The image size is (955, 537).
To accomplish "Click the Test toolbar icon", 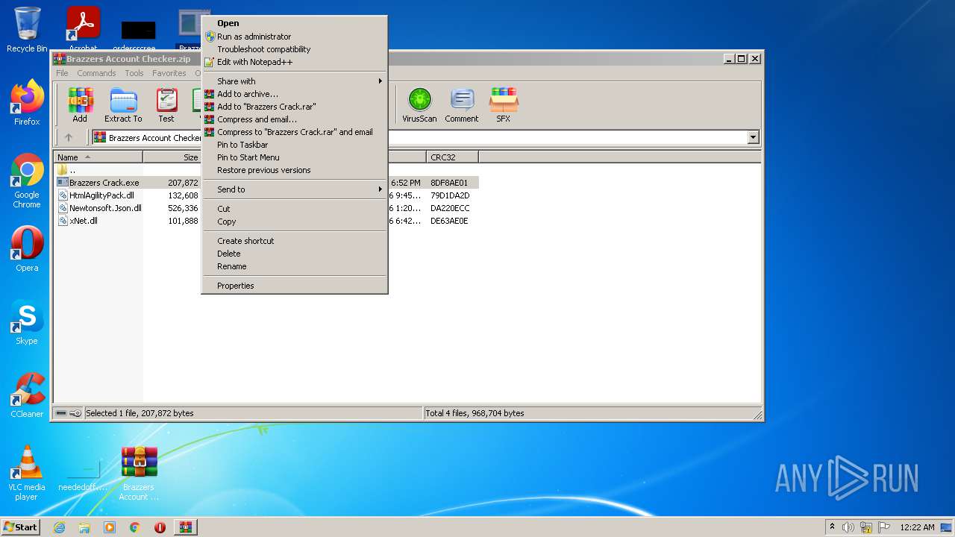I will 166,105.
